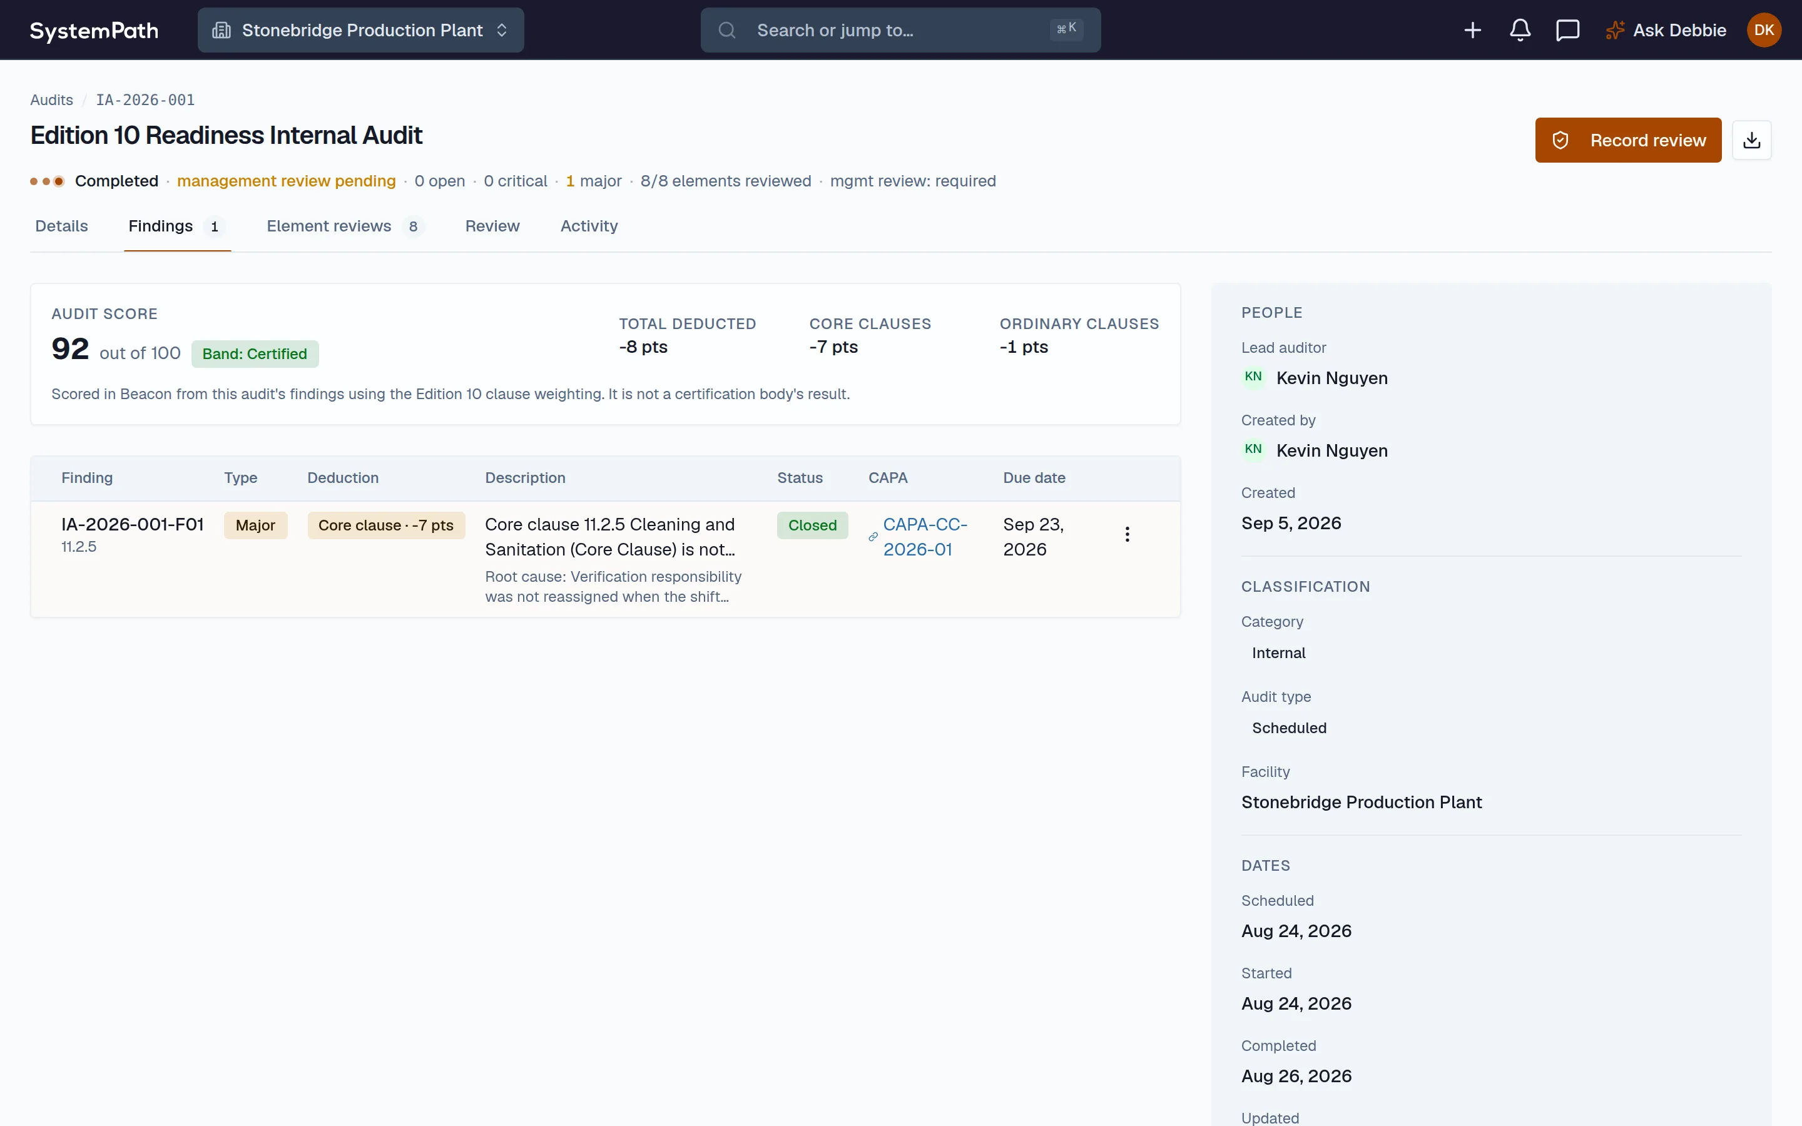Click the management review pending status
Viewport: 1802px width, 1126px height.
point(286,181)
